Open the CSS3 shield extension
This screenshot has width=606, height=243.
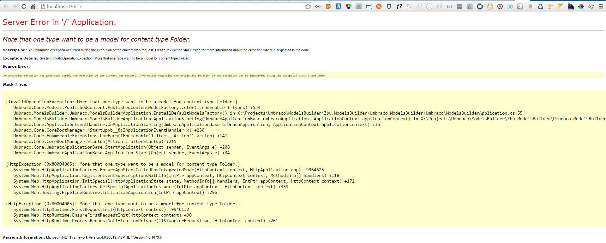point(339,6)
